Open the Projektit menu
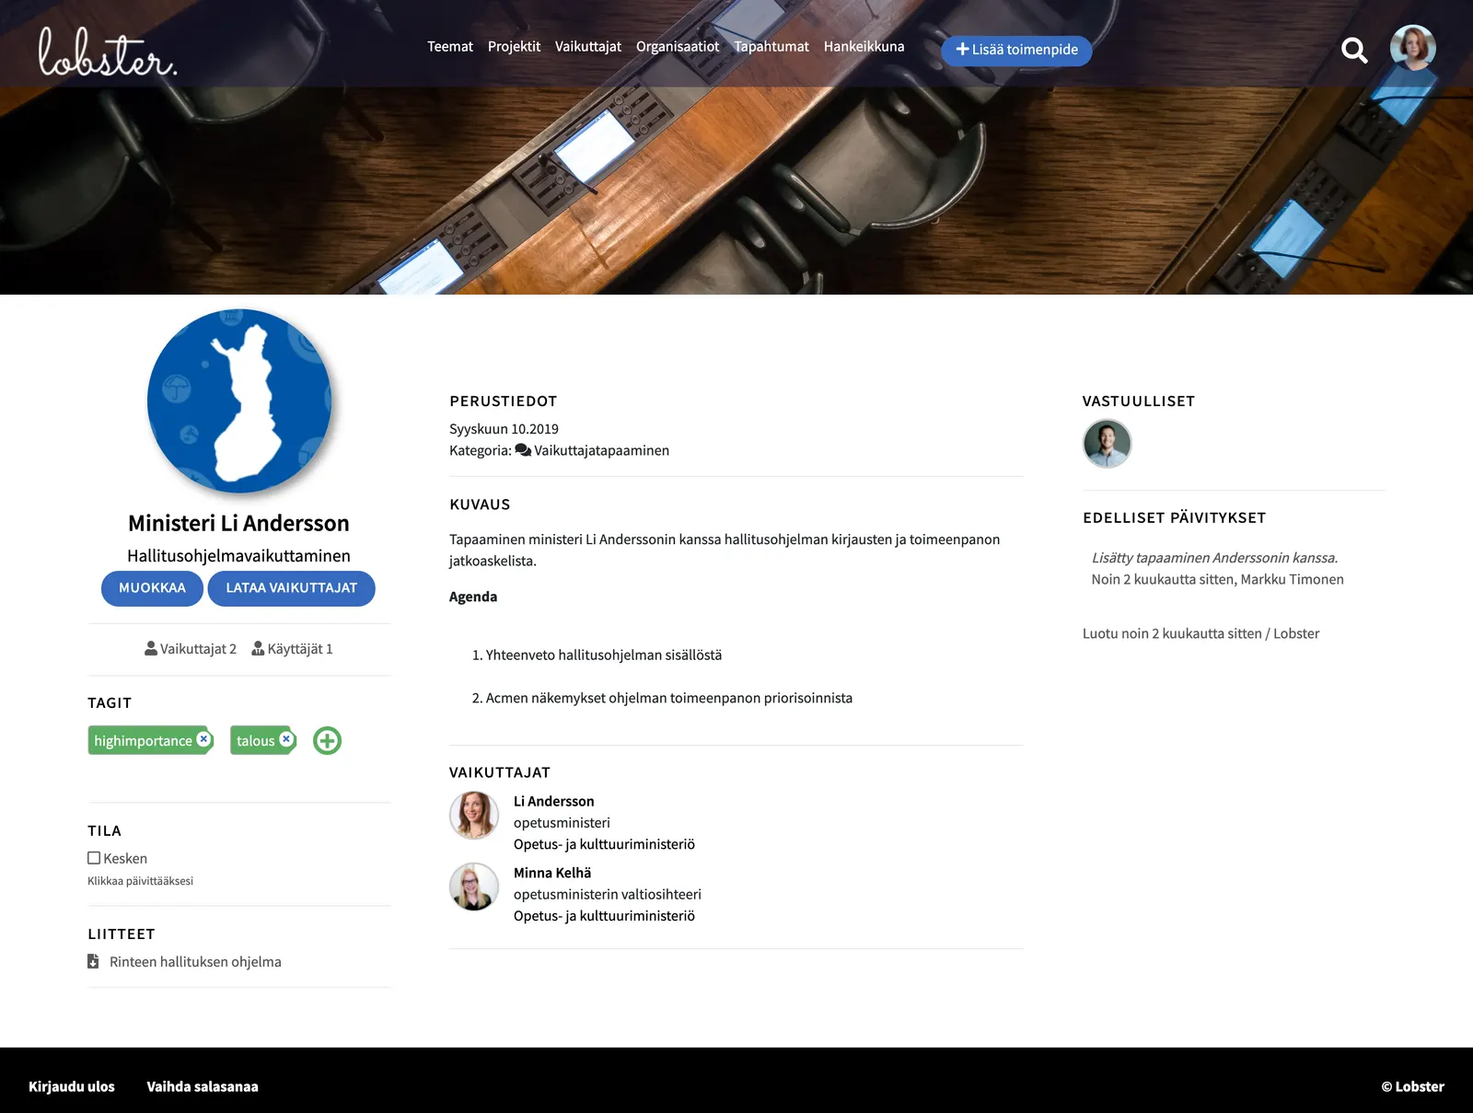1473x1113 pixels. pos(514,46)
